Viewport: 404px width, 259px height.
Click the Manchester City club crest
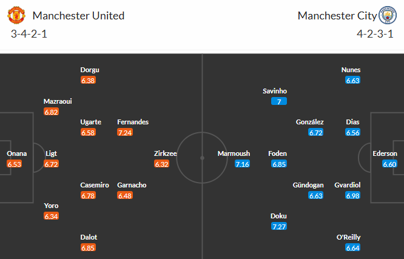click(x=386, y=16)
